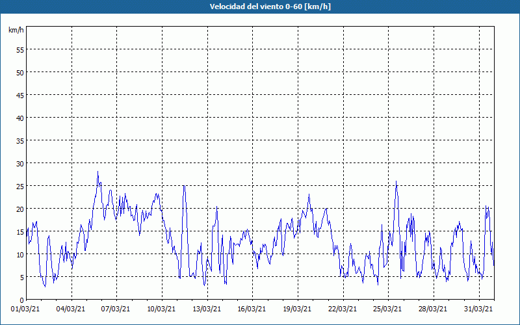This screenshot has width=520, height=325.
Task: Click the y-axis value '5'
Action: [x=22, y=278]
